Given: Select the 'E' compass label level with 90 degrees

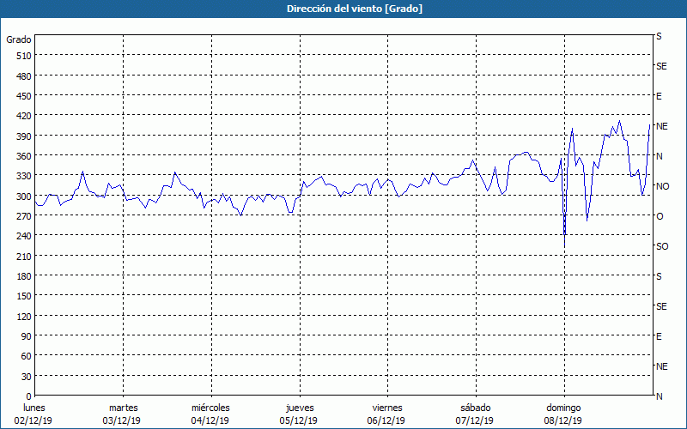Looking at the screenshot, I should (659, 336).
